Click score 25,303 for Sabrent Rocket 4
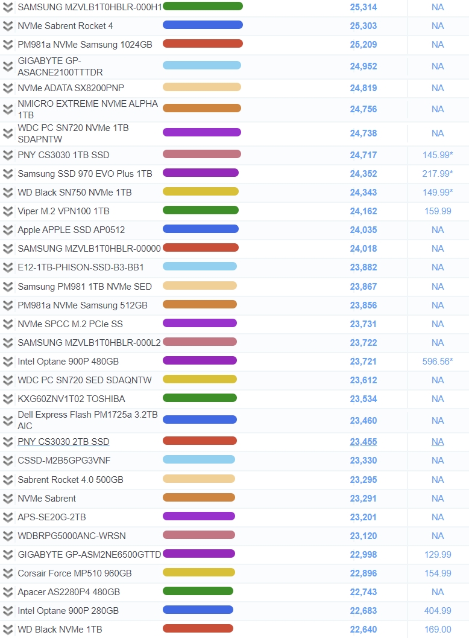 coord(364,26)
